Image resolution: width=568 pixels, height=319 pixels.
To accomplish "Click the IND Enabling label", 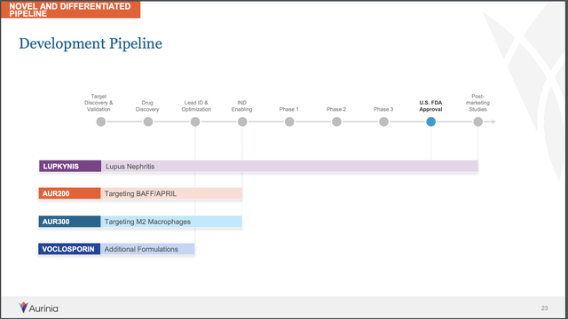I will [242, 106].
